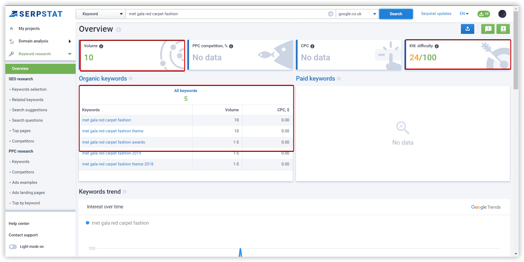Open Search suggestions in the sidebar
Screen dimensions: 524x262
point(29,110)
